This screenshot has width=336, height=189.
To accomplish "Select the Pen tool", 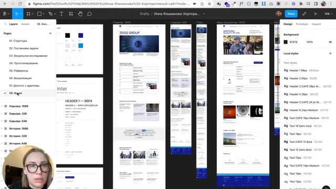I will [x=50, y=14].
